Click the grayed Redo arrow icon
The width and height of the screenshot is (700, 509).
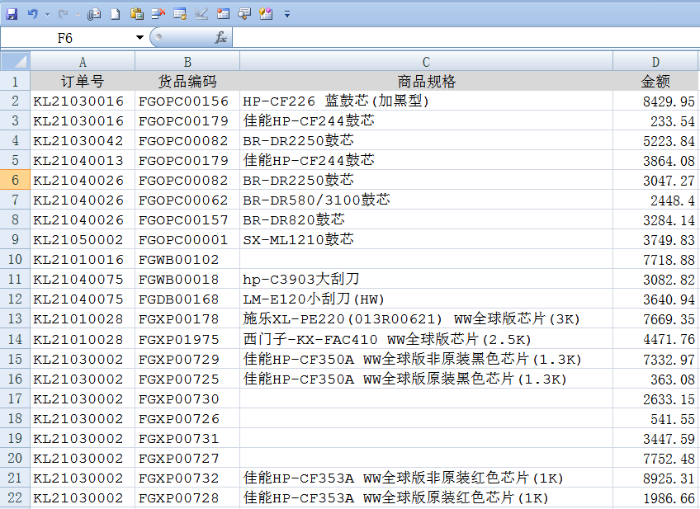(63, 14)
